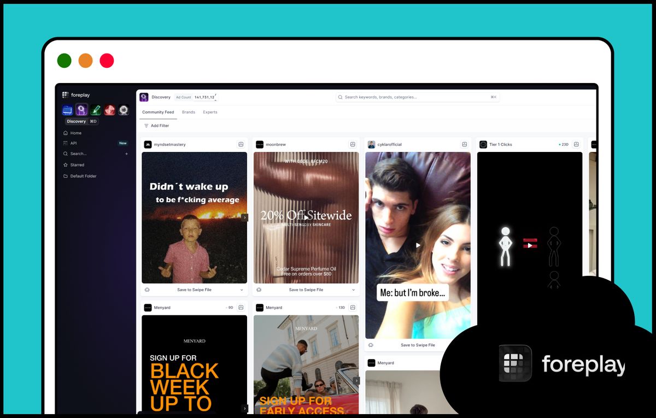Click the search keywords, brands, categories field
Screen dimensions: 656x418
(x=418, y=97)
